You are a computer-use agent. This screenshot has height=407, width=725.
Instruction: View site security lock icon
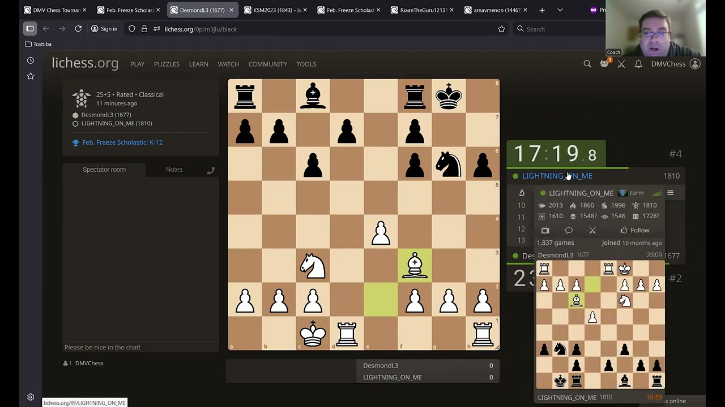click(144, 29)
